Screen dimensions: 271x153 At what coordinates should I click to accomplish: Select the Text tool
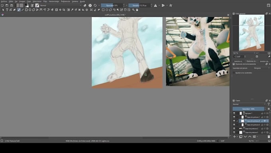click(x=7, y=10)
